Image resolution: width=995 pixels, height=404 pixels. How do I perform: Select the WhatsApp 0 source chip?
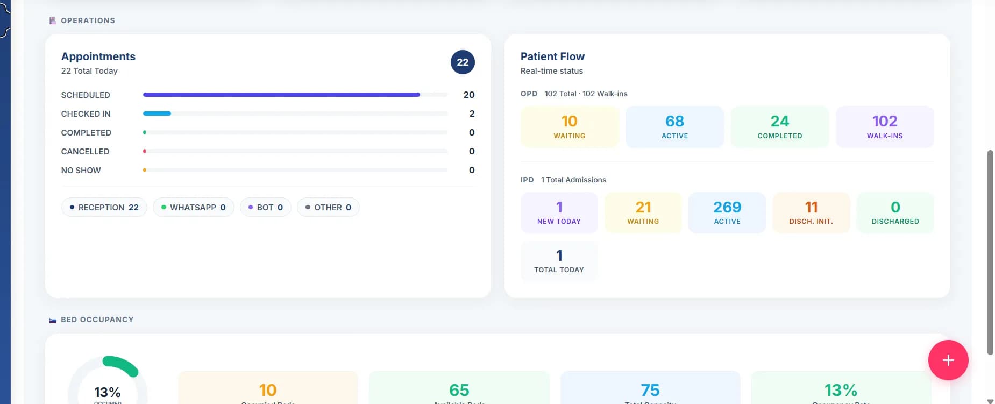click(194, 207)
